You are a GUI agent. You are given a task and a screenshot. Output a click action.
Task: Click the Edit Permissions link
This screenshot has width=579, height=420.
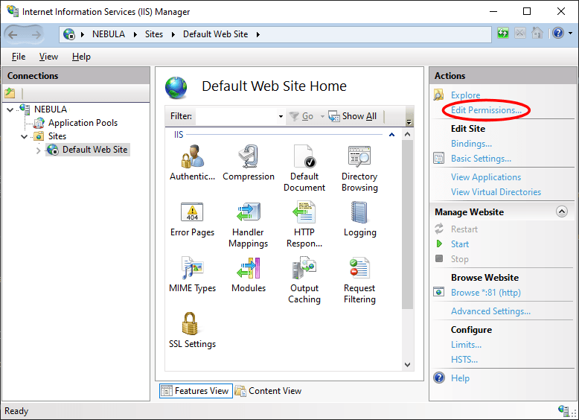click(x=486, y=110)
